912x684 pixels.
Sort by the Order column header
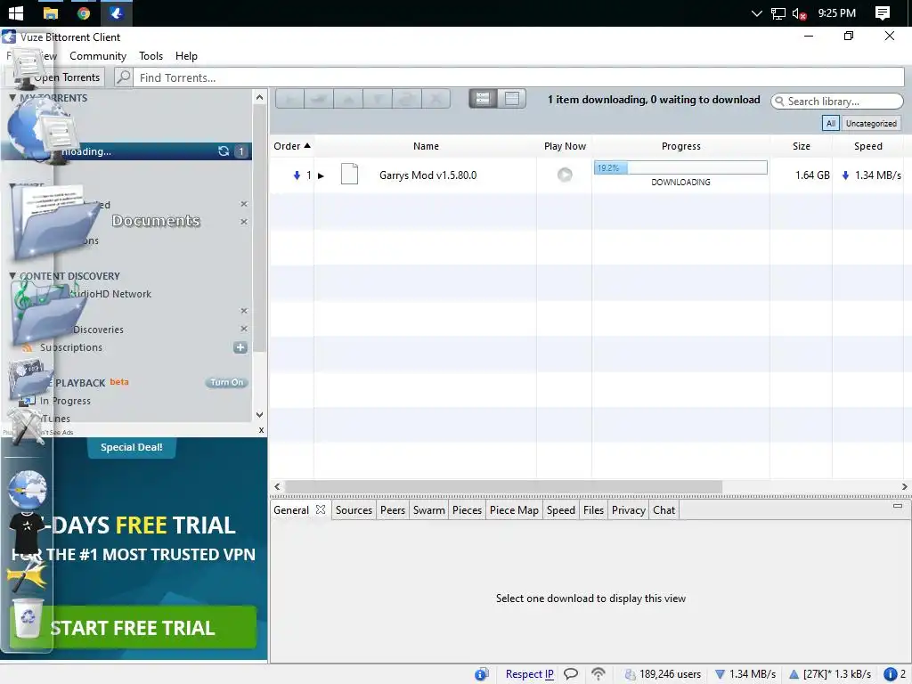(292, 146)
